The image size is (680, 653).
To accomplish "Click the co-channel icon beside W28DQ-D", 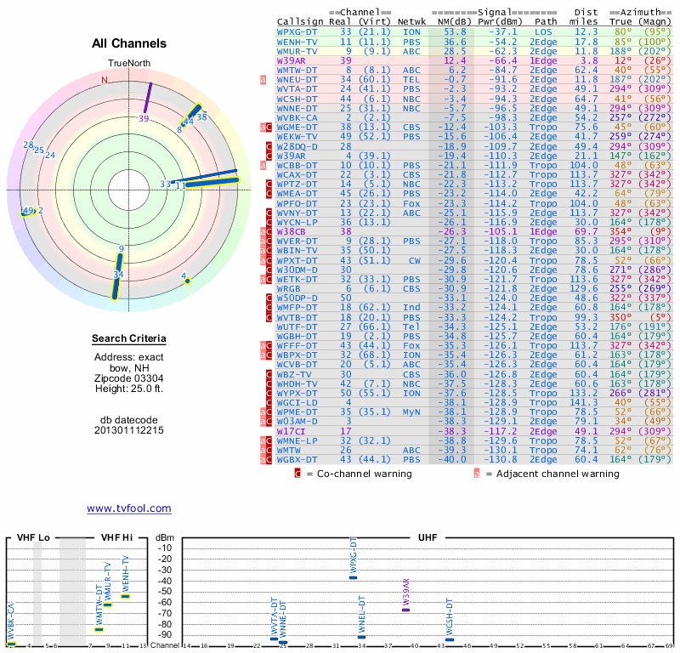I will click(x=269, y=146).
